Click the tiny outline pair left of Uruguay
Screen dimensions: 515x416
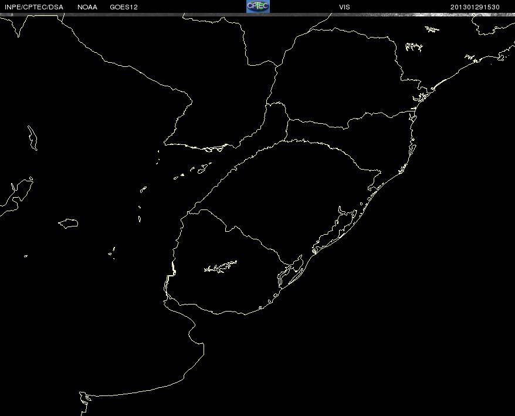coord(111,252)
